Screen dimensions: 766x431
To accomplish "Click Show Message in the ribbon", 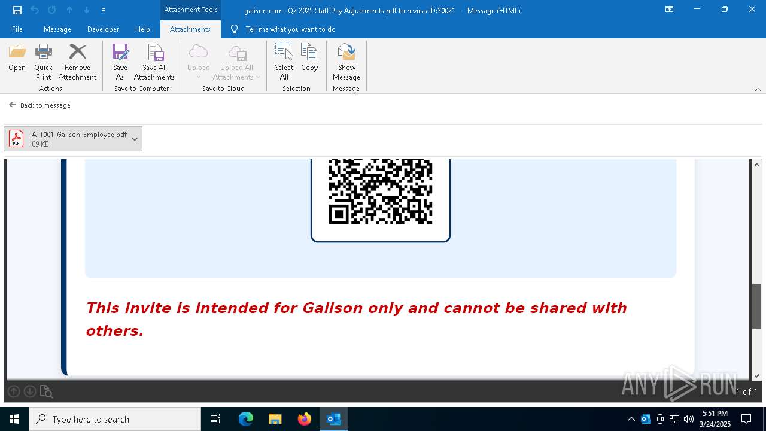I will (346, 62).
